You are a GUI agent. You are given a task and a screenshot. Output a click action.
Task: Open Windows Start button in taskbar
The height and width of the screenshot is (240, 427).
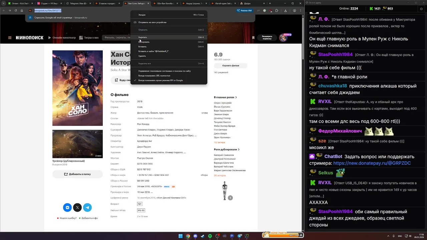click(x=180, y=236)
